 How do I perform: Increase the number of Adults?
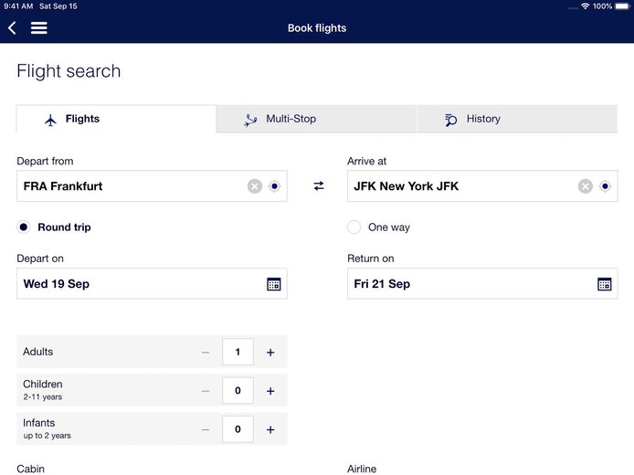point(270,353)
